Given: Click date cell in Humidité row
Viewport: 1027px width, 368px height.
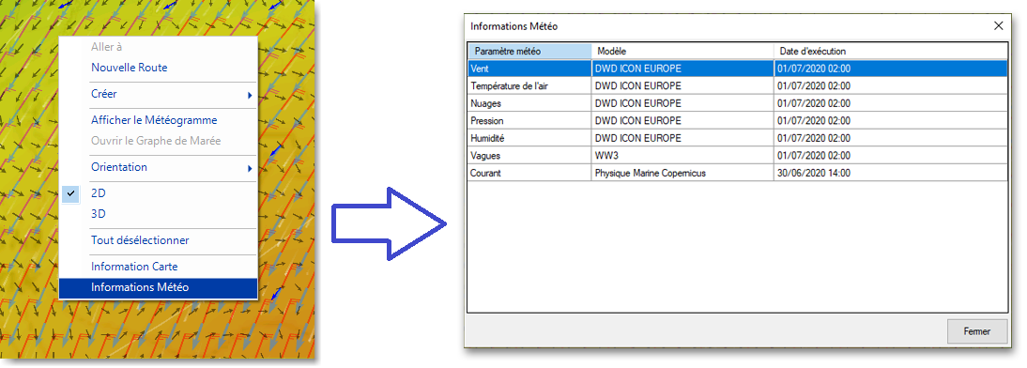Looking at the screenshot, I should [890, 138].
